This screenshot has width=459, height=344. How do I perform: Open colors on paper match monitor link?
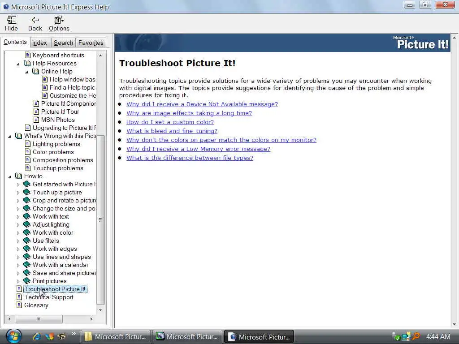click(x=221, y=140)
